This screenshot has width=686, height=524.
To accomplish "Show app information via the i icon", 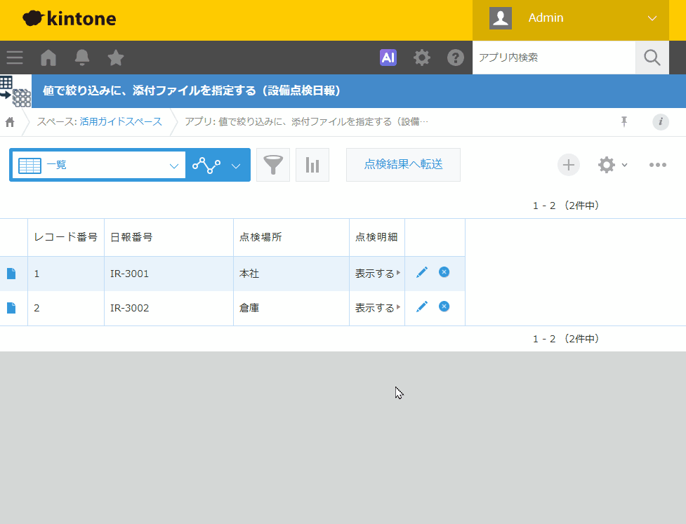I will [x=661, y=121].
